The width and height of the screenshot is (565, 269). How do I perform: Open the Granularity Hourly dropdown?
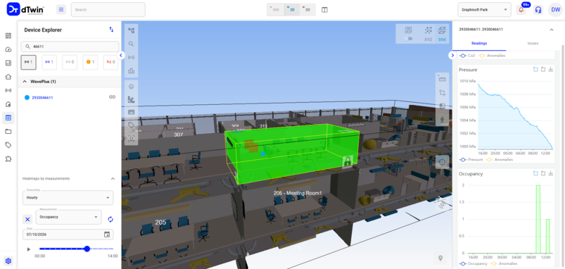click(x=68, y=198)
